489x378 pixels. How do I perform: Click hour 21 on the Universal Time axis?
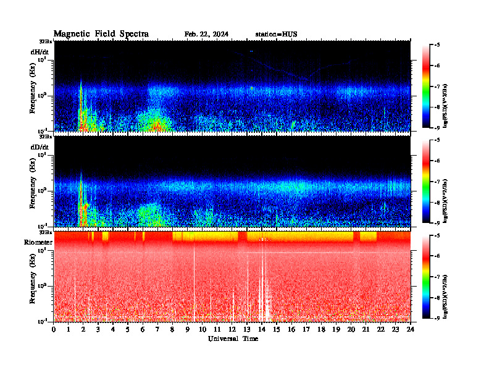[x=366, y=330]
